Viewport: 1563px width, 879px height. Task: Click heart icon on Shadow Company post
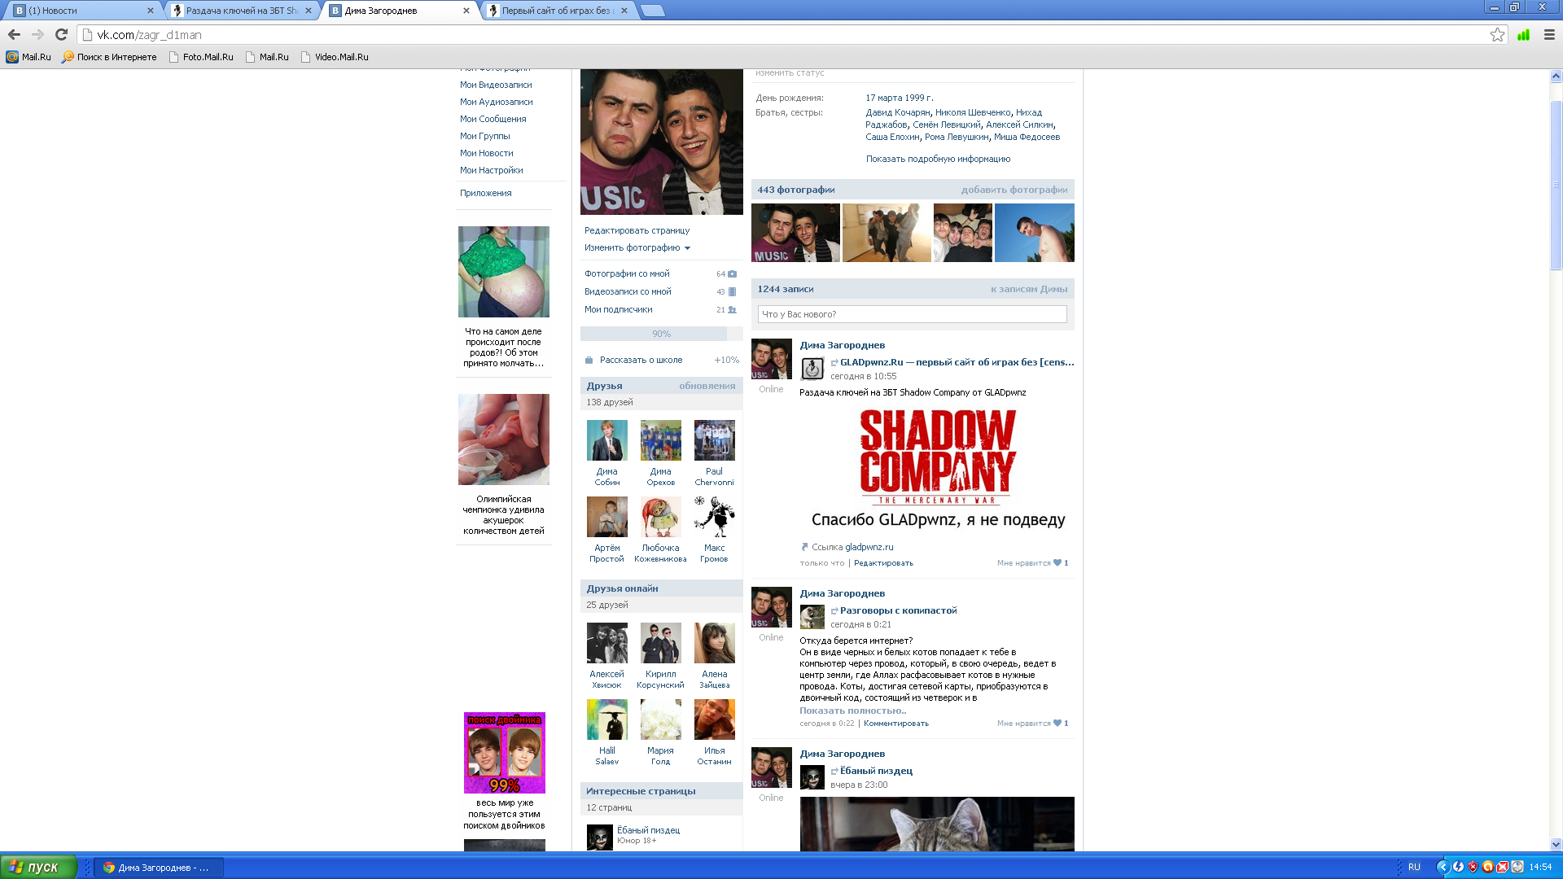point(1057,562)
